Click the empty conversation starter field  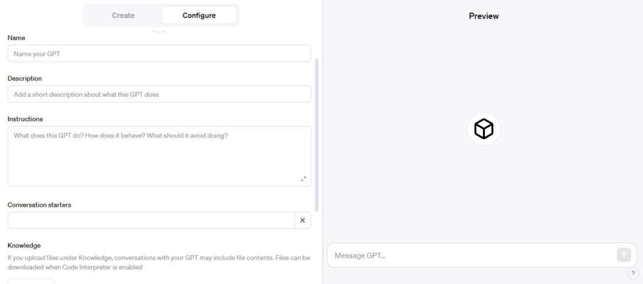(151, 220)
